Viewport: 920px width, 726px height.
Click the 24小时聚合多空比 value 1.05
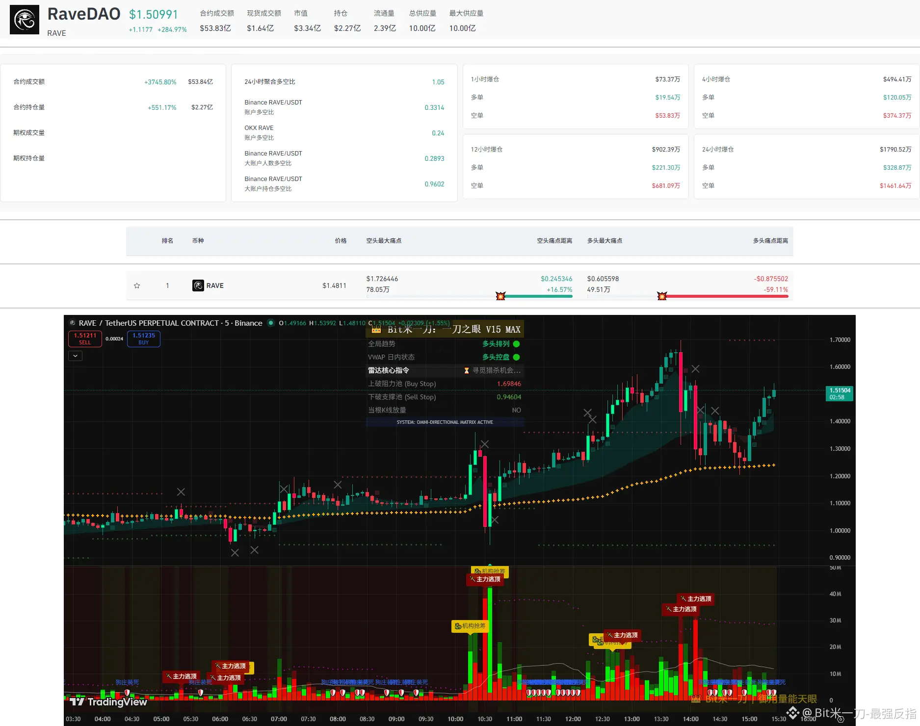[x=438, y=82]
